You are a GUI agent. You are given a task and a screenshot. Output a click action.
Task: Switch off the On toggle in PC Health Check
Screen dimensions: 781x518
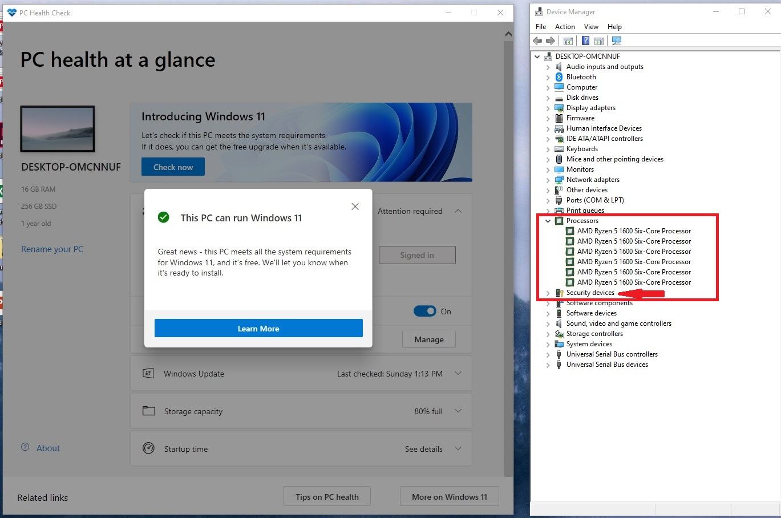(x=424, y=311)
